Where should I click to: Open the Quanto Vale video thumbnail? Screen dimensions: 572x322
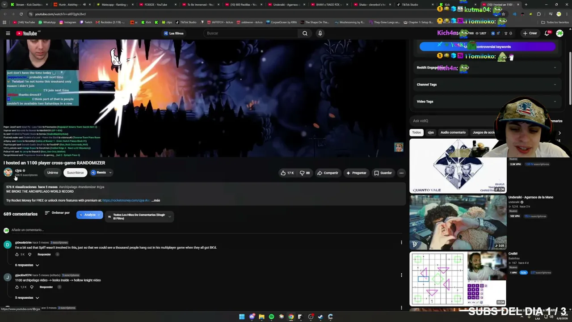[x=458, y=166]
